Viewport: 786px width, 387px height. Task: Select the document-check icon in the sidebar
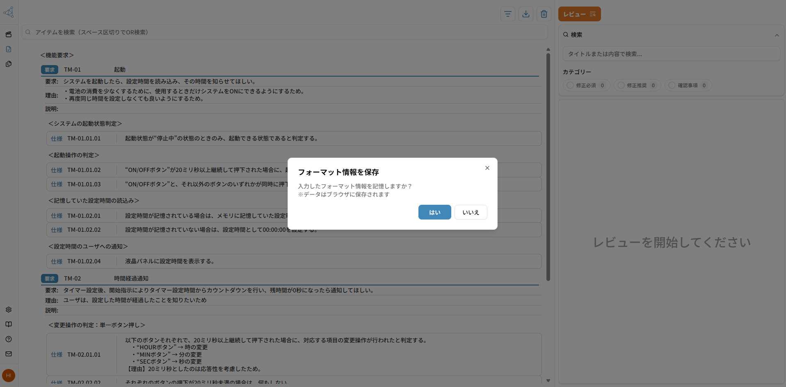(x=8, y=49)
